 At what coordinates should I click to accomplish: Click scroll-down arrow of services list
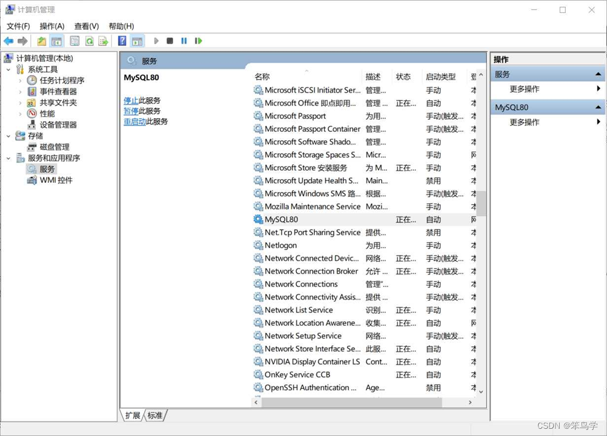coord(481,392)
